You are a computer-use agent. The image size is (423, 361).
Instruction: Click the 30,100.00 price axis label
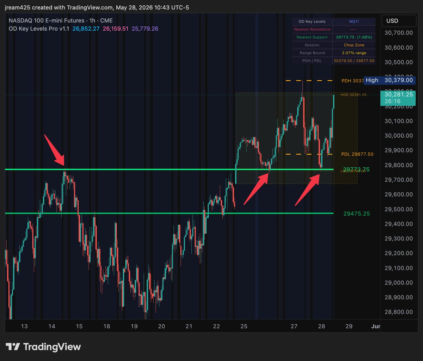pos(399,121)
